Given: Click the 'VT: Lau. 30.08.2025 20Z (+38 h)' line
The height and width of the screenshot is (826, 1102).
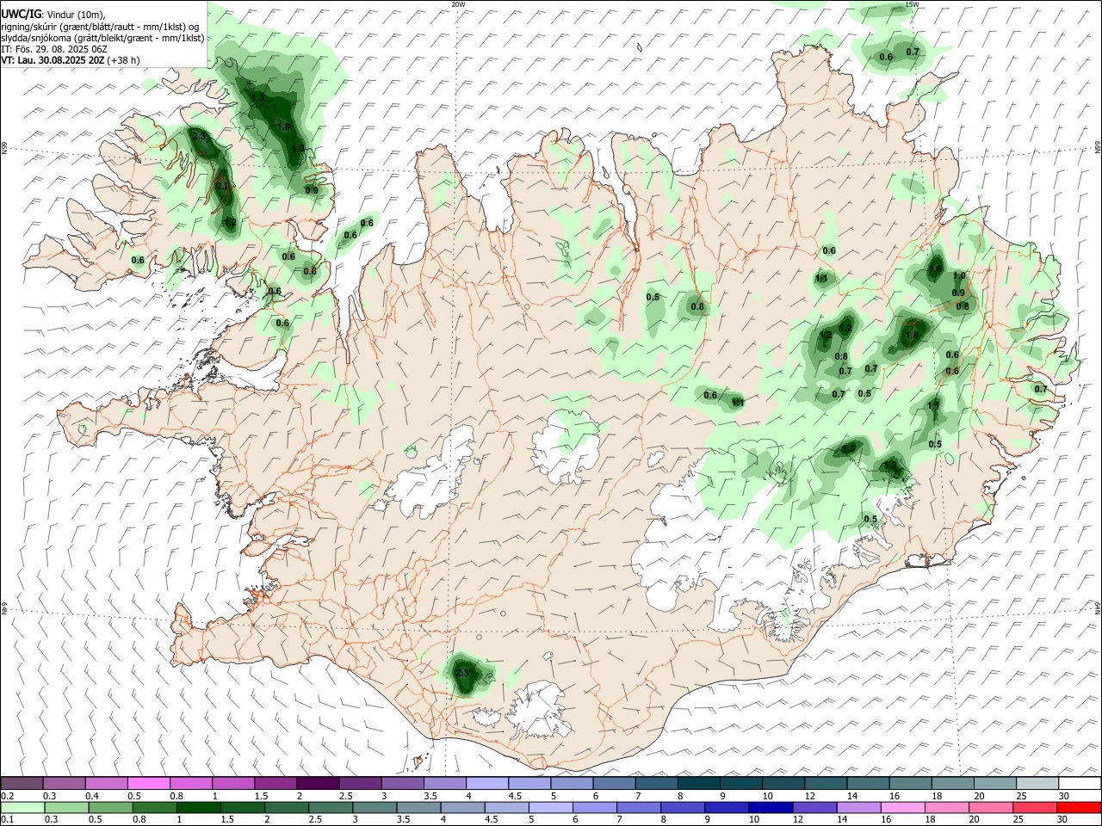Looking at the screenshot, I should [70, 60].
